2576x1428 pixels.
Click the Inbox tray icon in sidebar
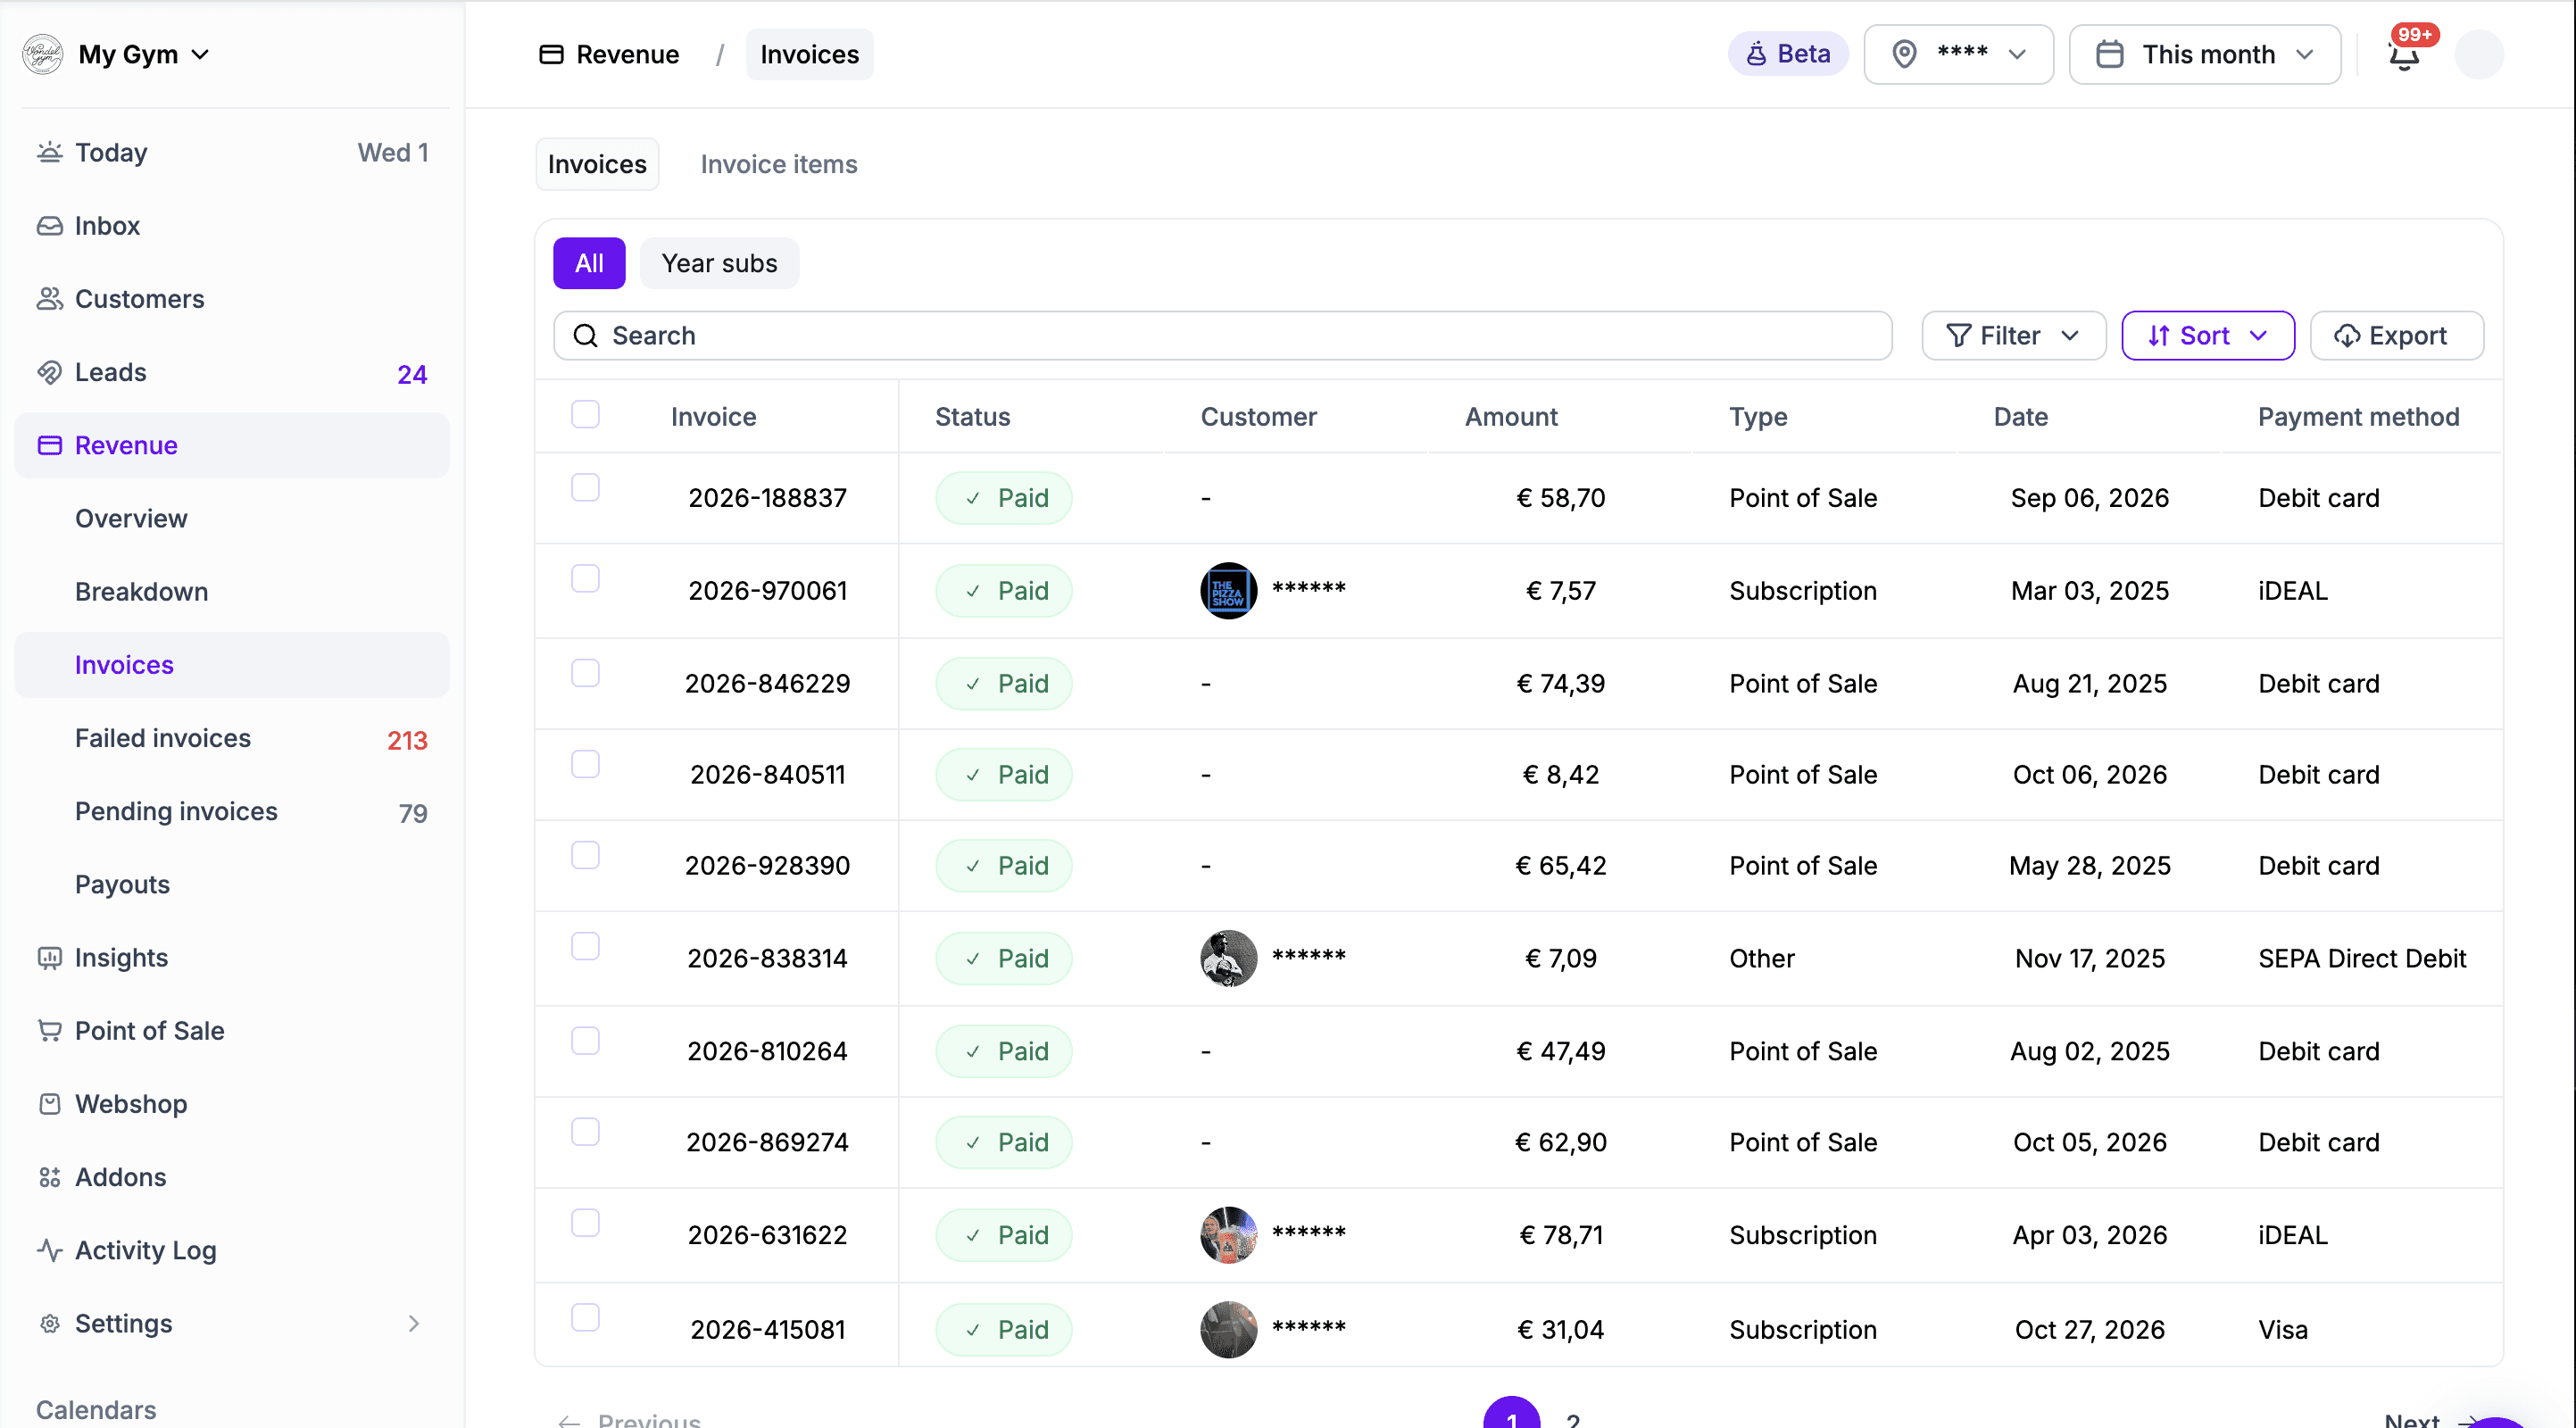[x=49, y=226]
